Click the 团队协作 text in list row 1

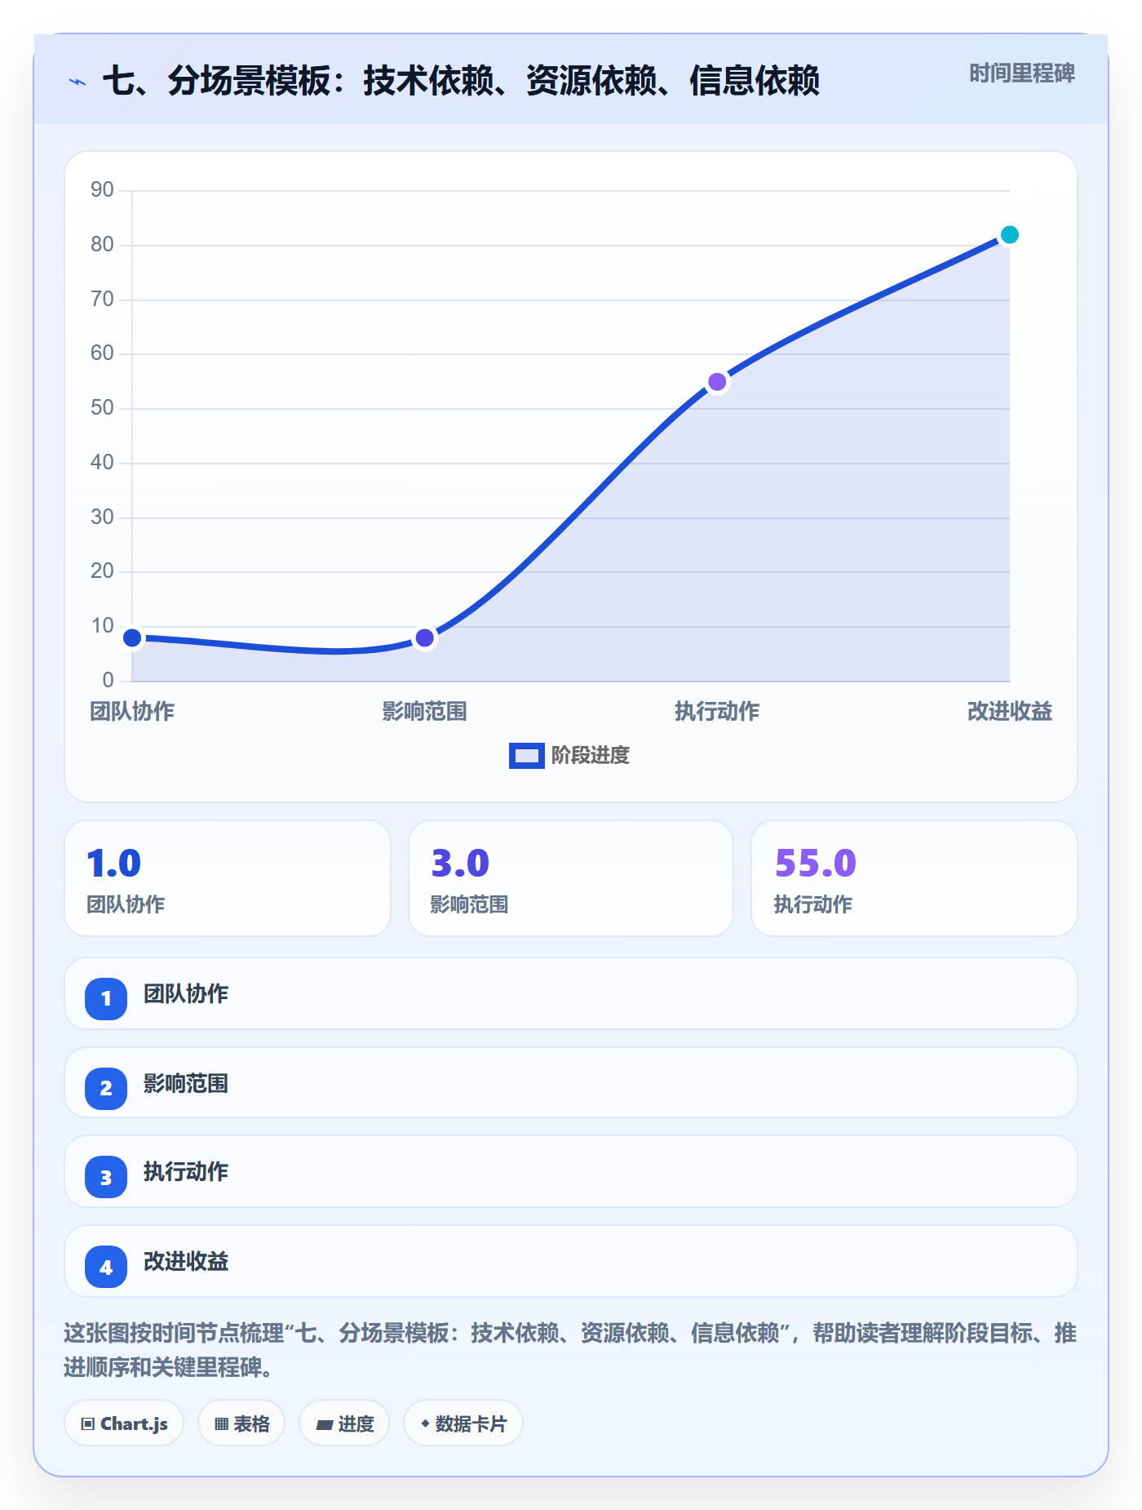pos(186,994)
